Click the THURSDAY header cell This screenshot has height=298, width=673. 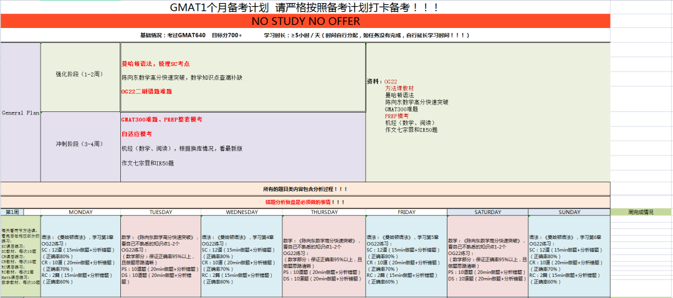pos(323,212)
